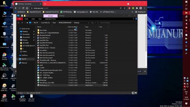Unpin Downloads from Quick access
The image size is (190, 107).
[x=34, y=34]
